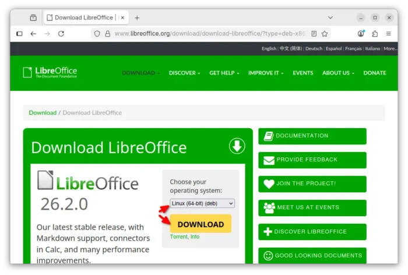Click the Good Looking Documents smiley icon
This screenshot has height=275, width=408.
click(268, 256)
